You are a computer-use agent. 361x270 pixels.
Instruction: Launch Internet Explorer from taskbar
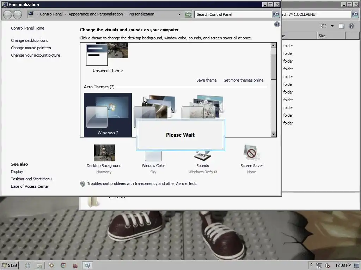coord(27,266)
